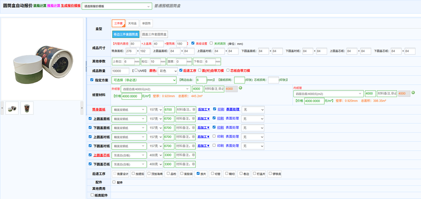This screenshot has width=421, height=199.
Task: Click the previous arrow in the thumbnail strip
Action: [3, 108]
